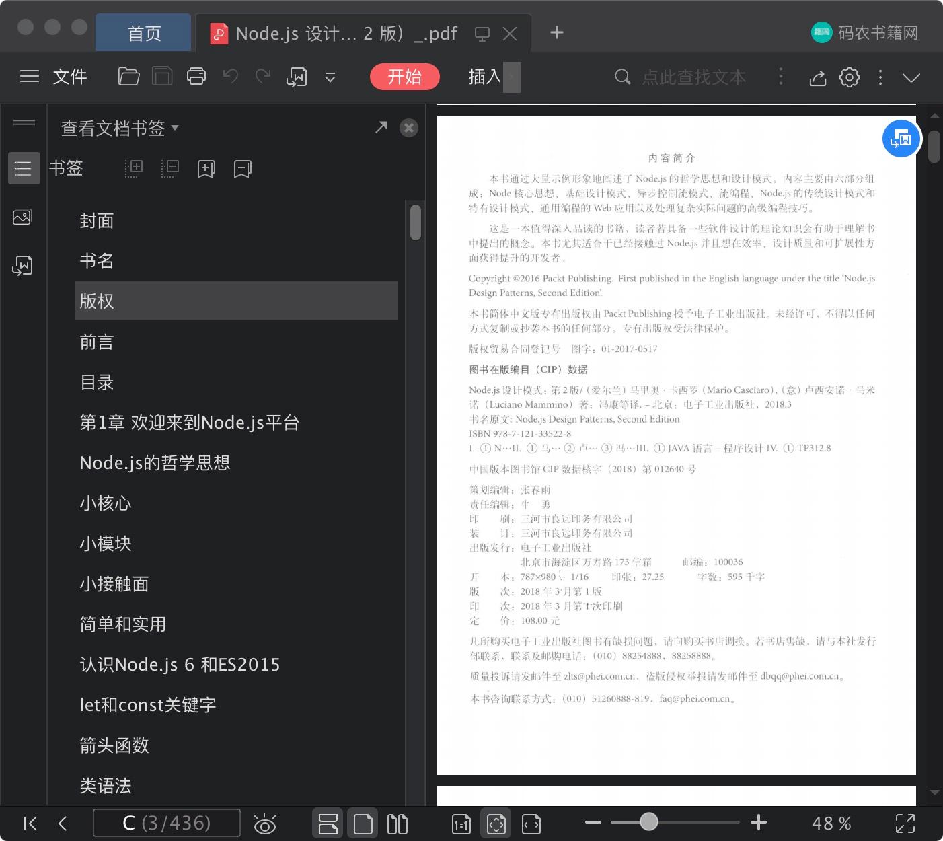Click the page number field showing 3/436
This screenshot has width=943, height=841.
click(166, 822)
